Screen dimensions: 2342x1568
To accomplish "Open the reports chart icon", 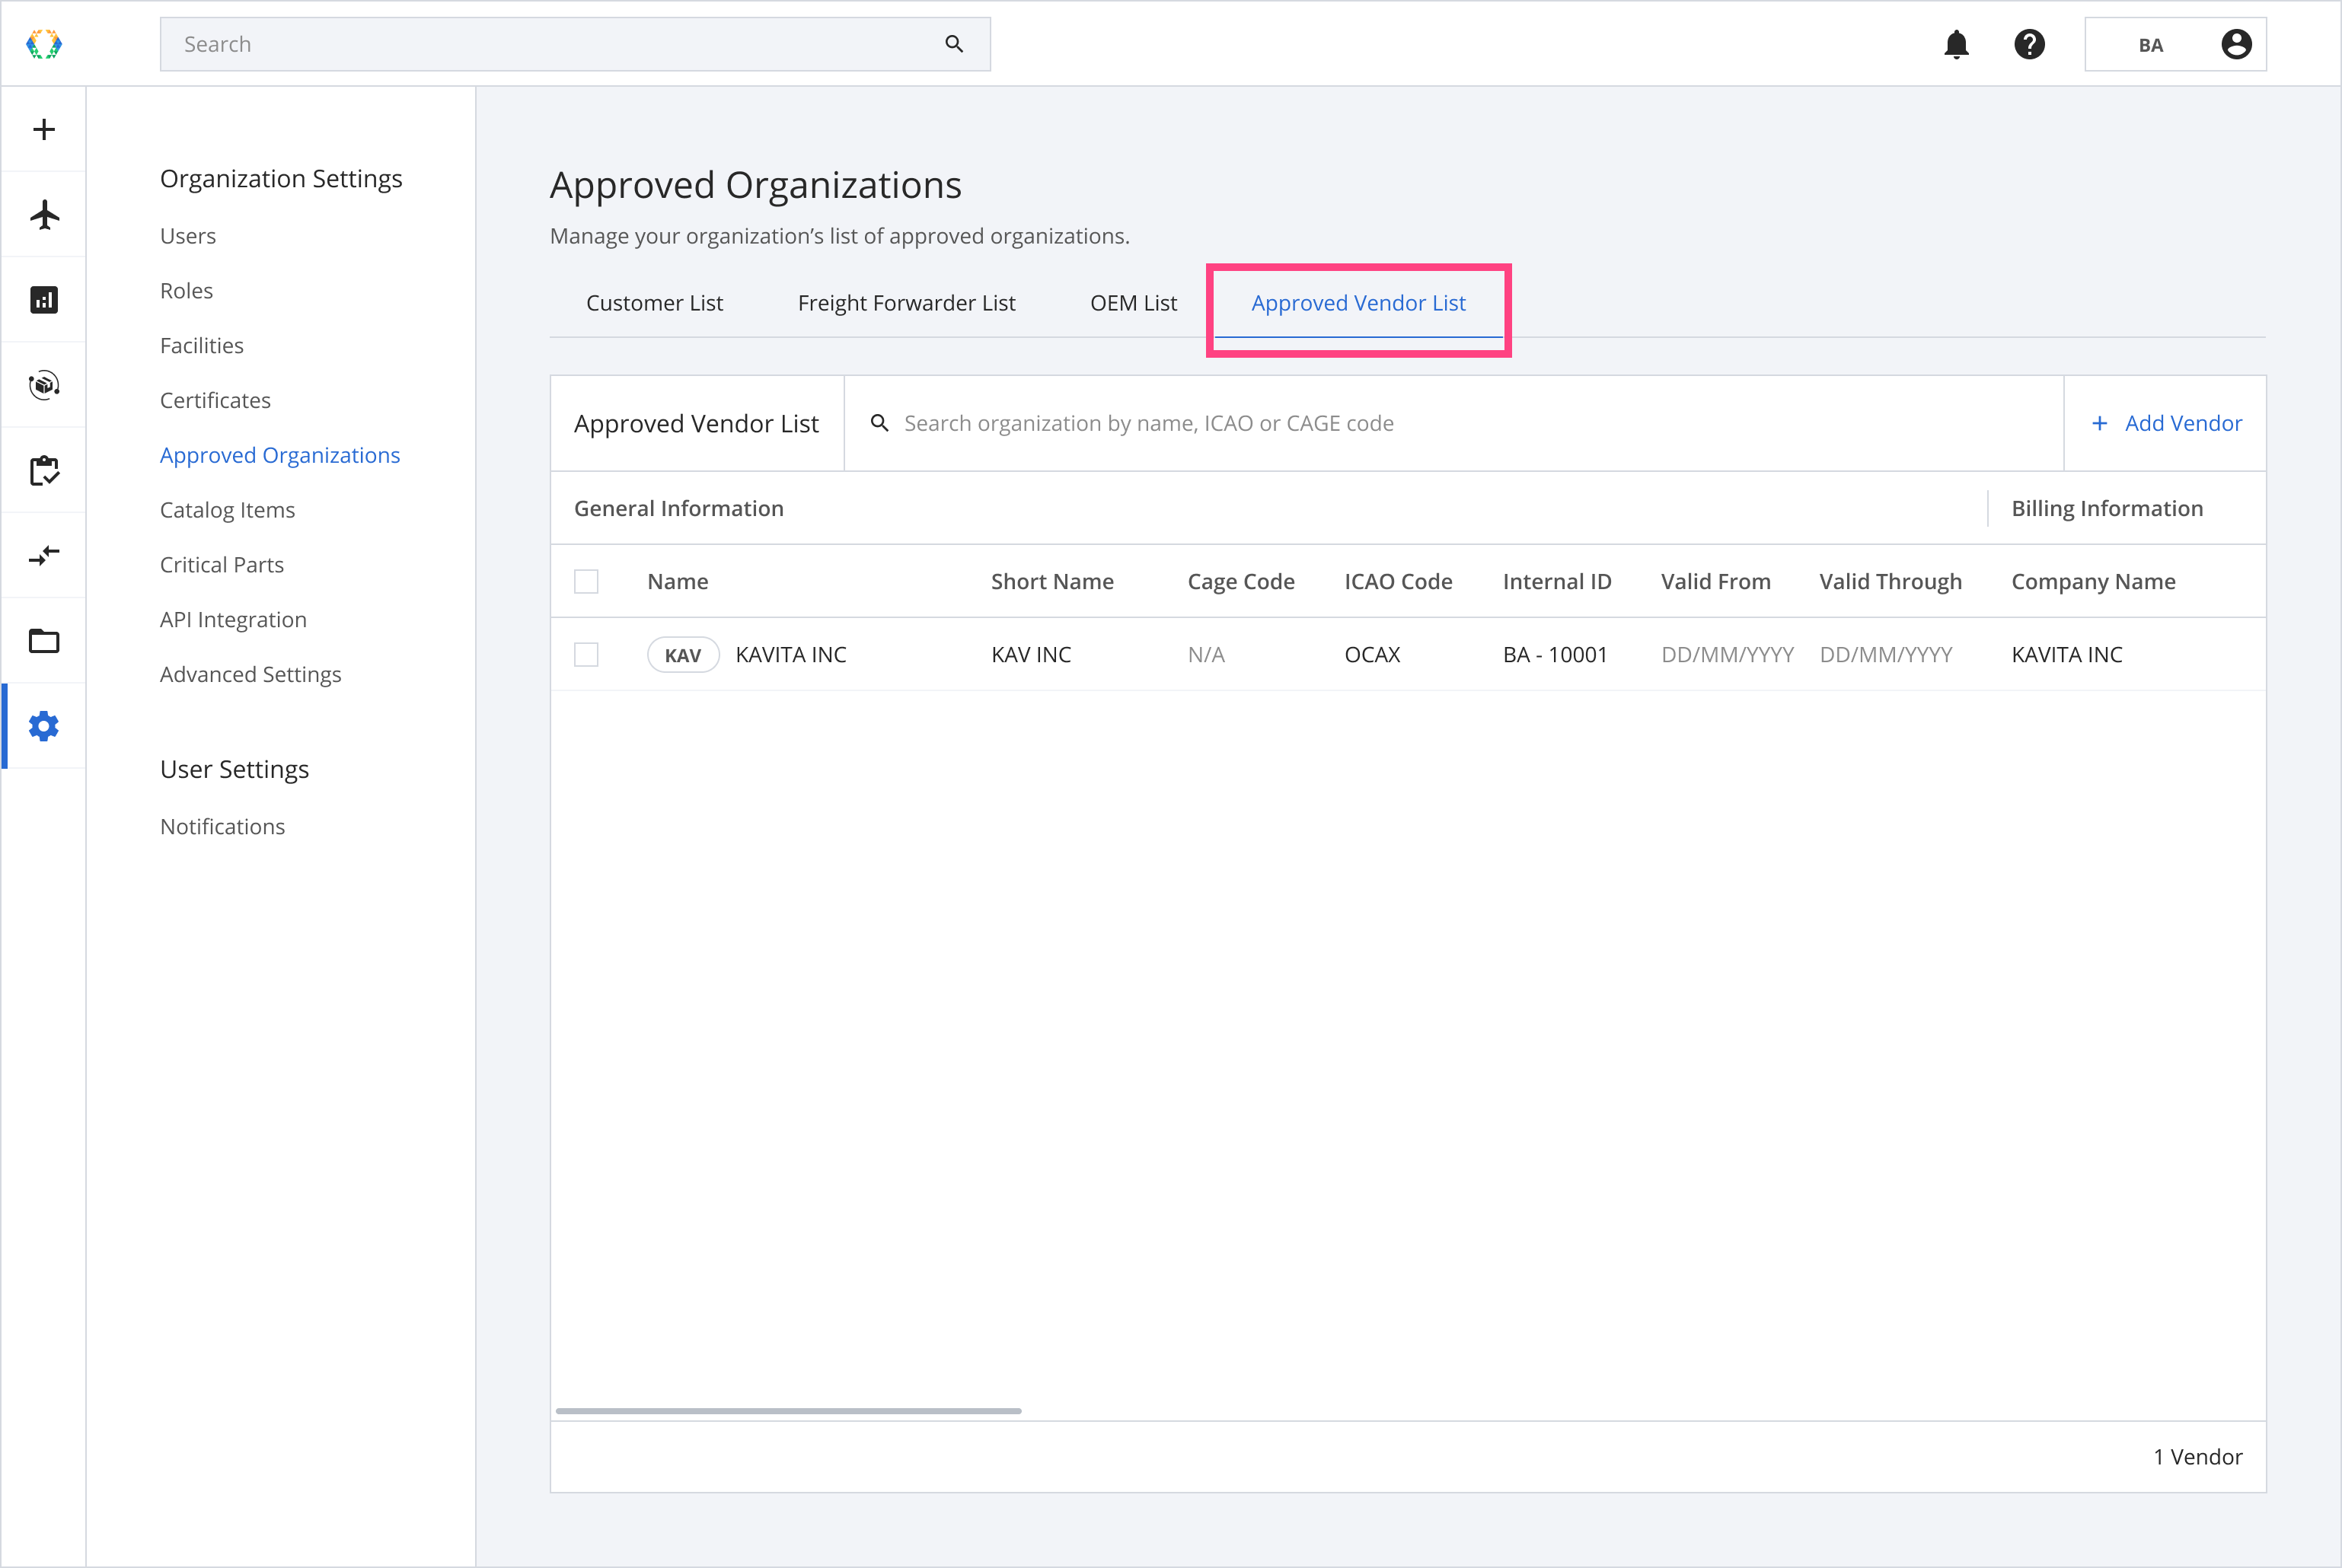I will coord(44,300).
